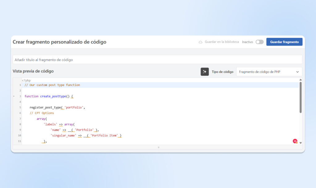Click the editor resize grip at bottom
The image size is (316, 188).
[x=158, y=147]
